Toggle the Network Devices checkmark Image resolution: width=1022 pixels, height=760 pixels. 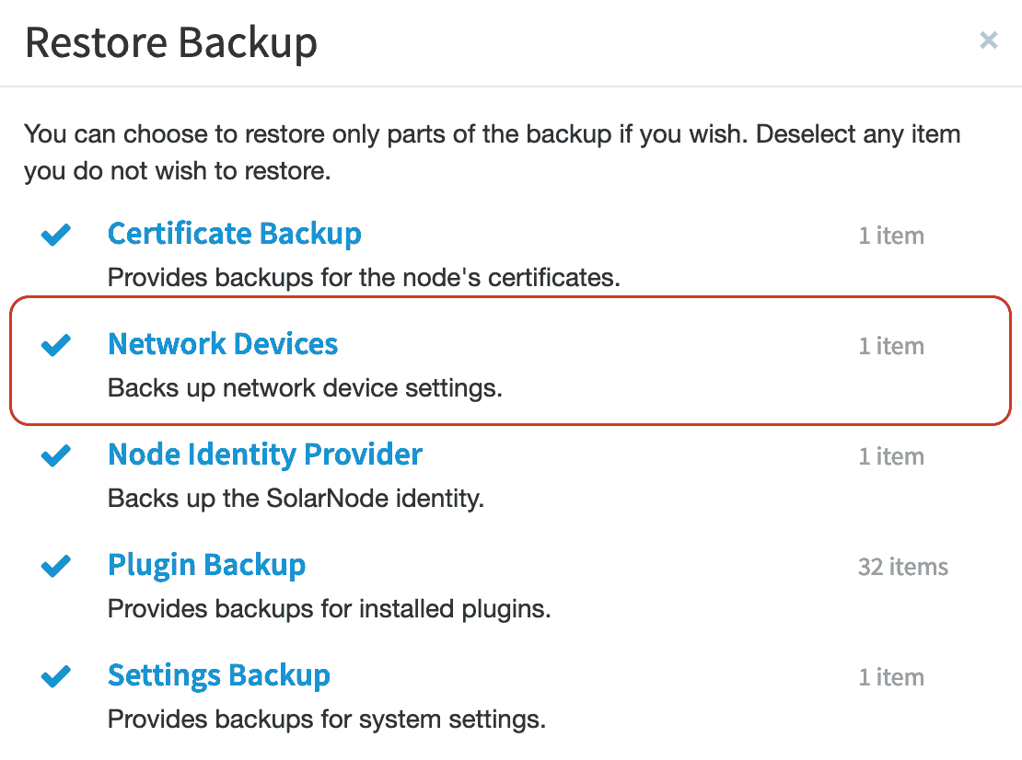coord(56,345)
